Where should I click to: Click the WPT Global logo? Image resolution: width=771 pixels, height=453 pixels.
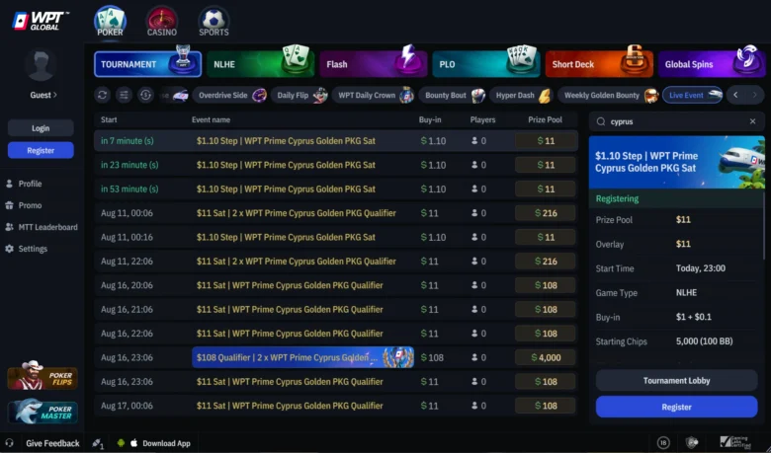click(41, 21)
